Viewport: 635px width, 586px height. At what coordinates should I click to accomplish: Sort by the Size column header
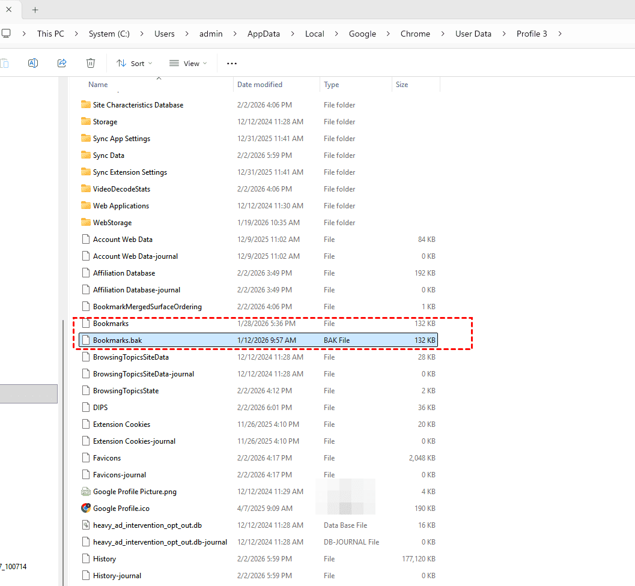[402, 85]
